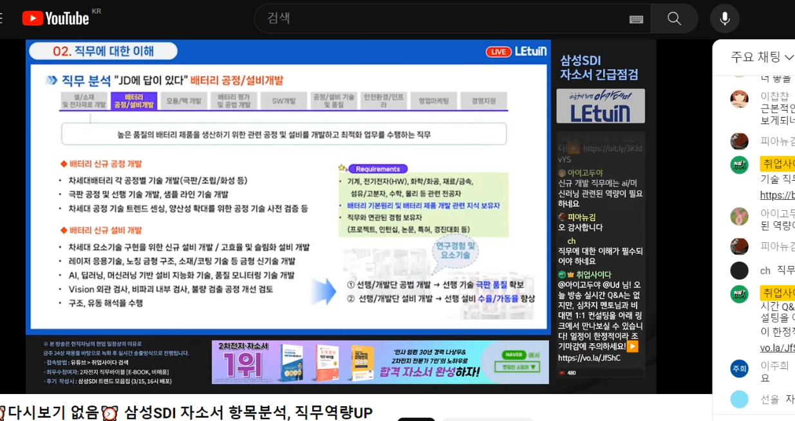Open 아이고두's pink avatar in chat

coord(739,216)
